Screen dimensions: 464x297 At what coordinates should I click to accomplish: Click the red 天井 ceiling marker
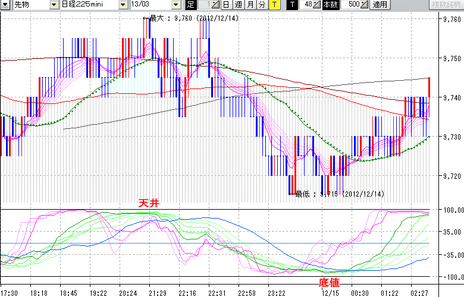click(148, 203)
